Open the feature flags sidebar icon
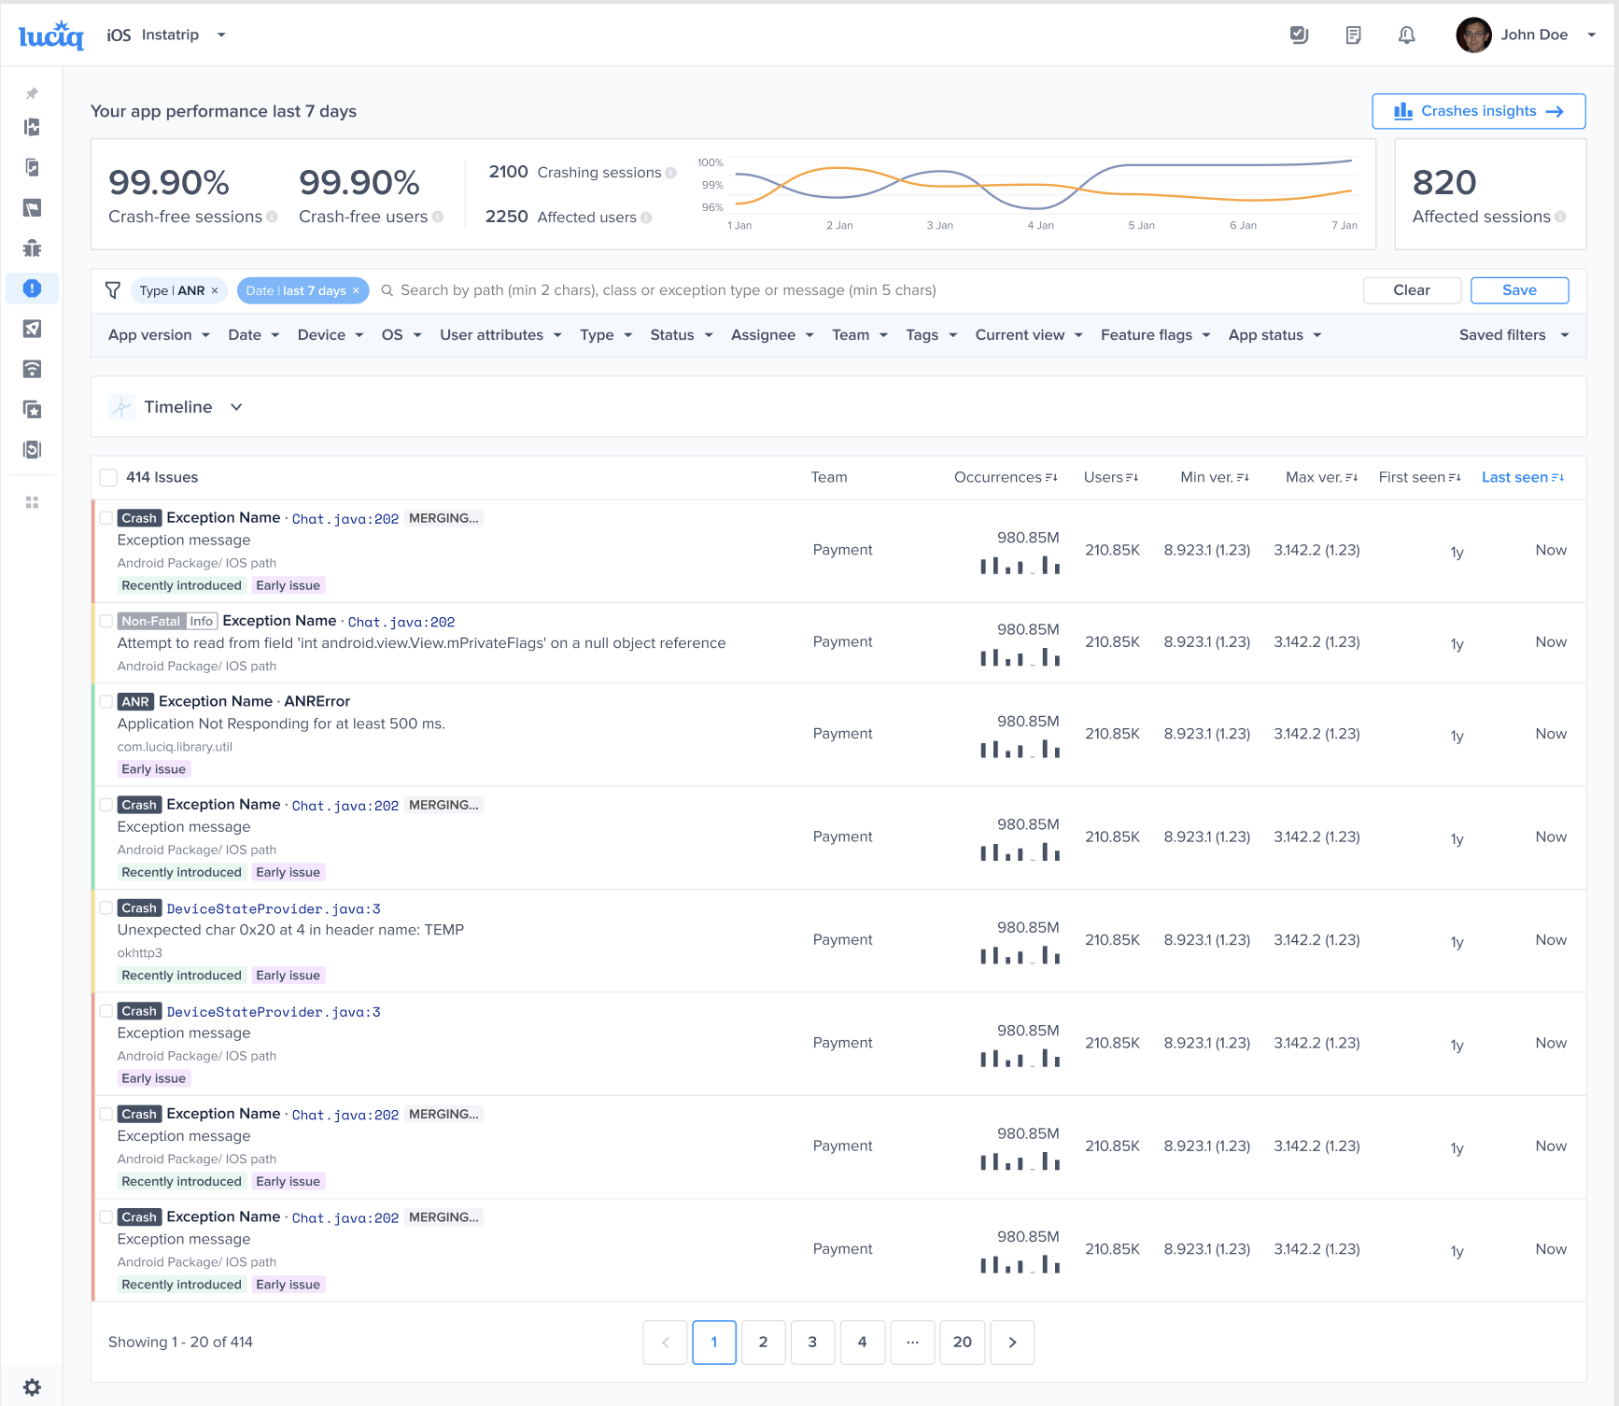The image size is (1619, 1406). [32, 207]
